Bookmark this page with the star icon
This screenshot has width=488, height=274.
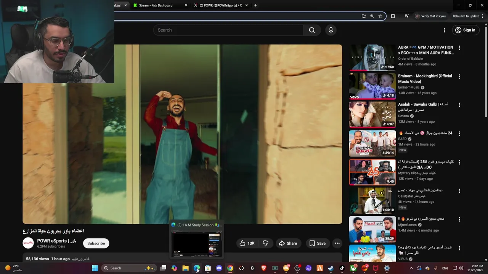click(380, 16)
